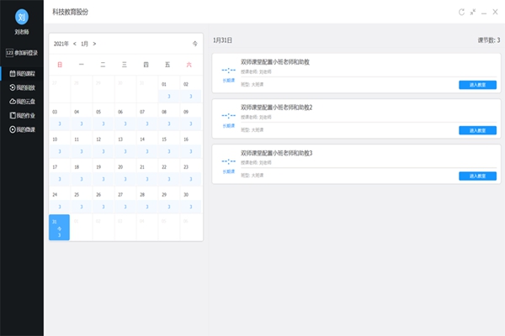505x336 pixels.
Task: Click the 我的微课 micro-lesson play icon
Action: coord(12,129)
